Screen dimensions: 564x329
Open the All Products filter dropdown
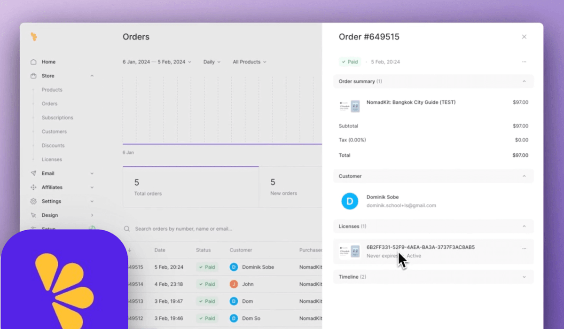pyautogui.click(x=249, y=62)
